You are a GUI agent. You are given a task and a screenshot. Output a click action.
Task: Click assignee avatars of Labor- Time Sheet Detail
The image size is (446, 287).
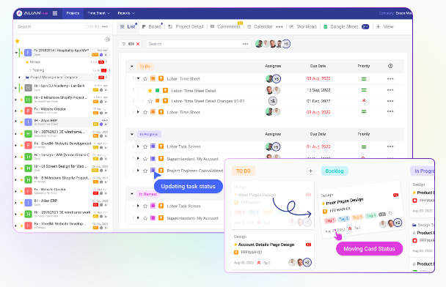coord(273,90)
